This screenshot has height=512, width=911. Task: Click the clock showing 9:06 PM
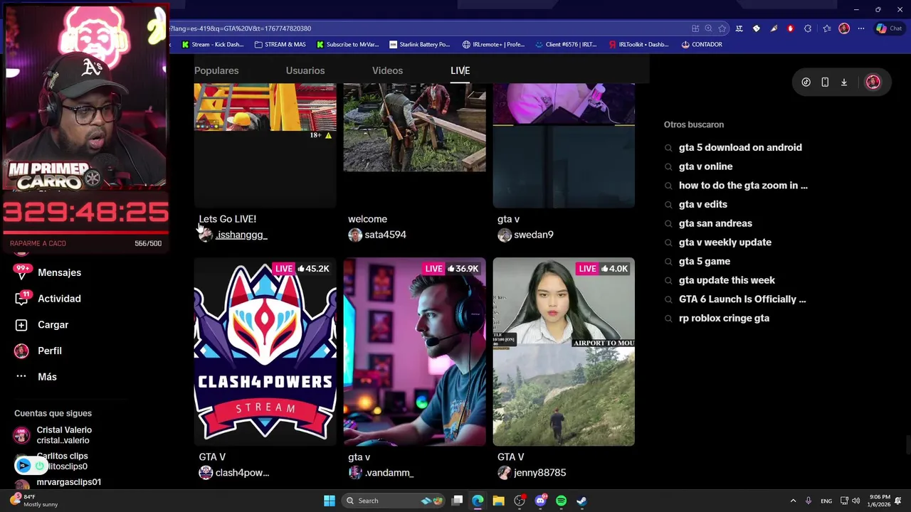880,501
